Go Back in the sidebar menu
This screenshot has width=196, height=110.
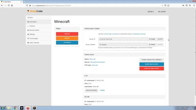(x=39, y=17)
